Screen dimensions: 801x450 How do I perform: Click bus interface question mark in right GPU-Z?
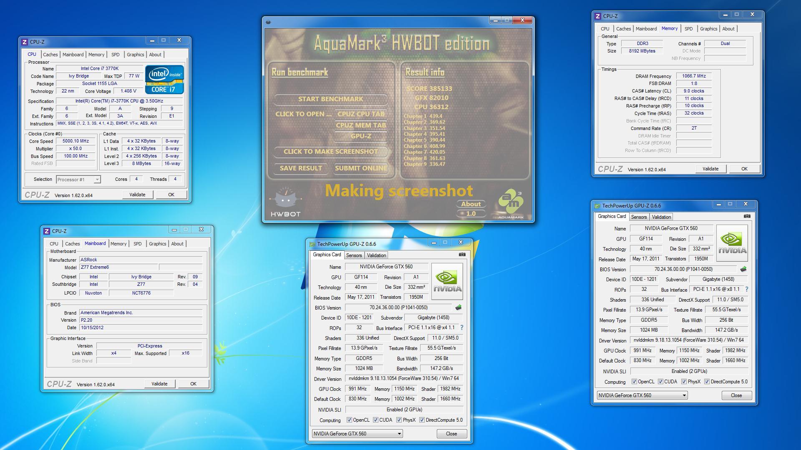(x=747, y=289)
